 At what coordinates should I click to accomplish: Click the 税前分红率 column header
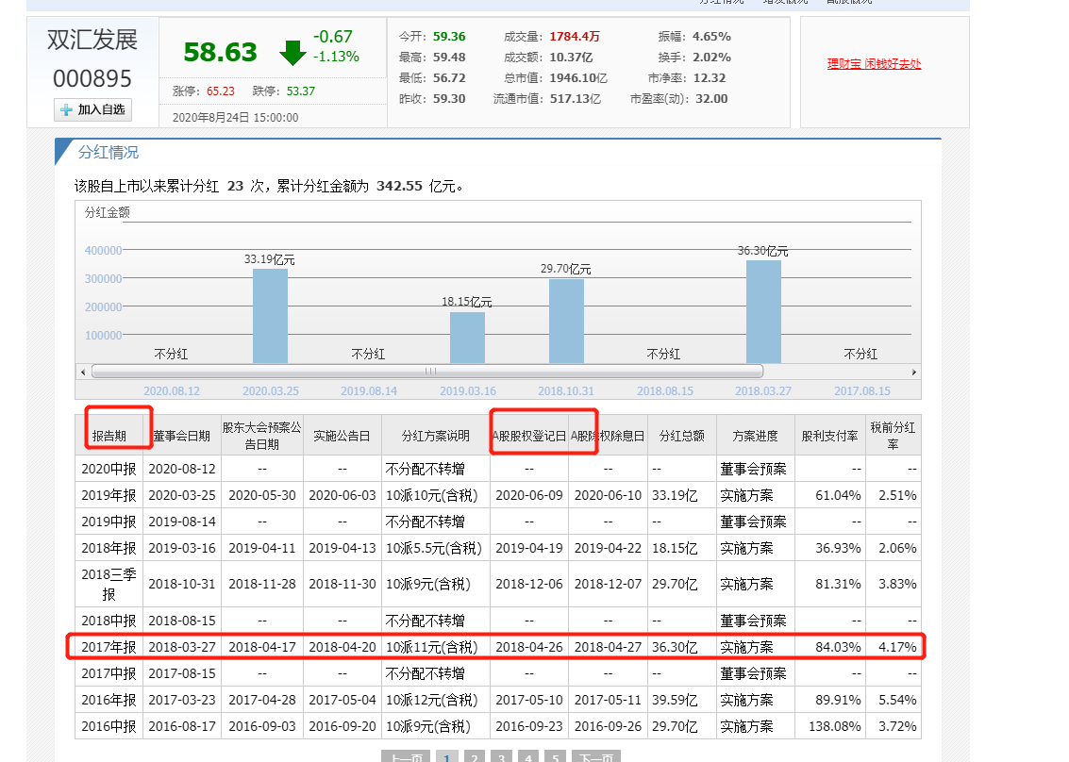[x=894, y=436]
